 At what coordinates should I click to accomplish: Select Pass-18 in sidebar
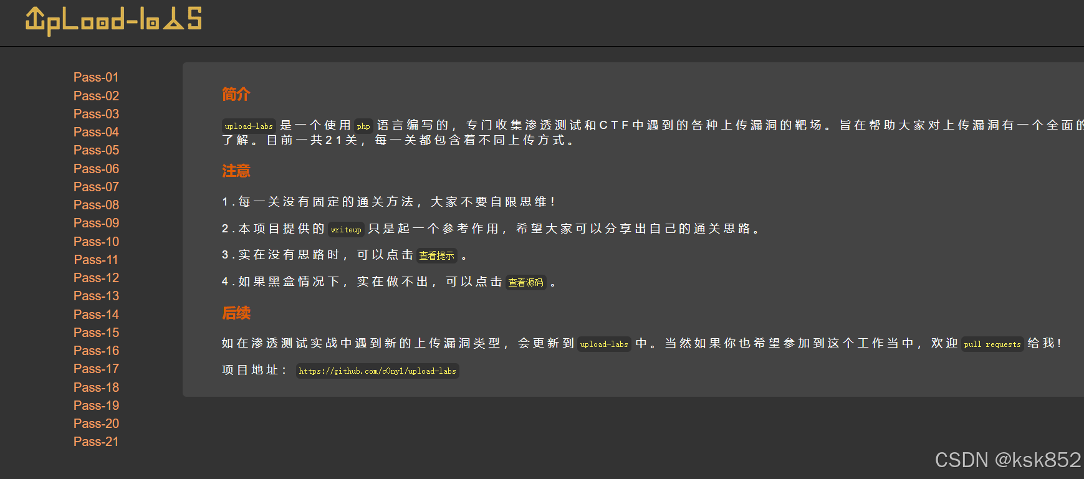[96, 387]
